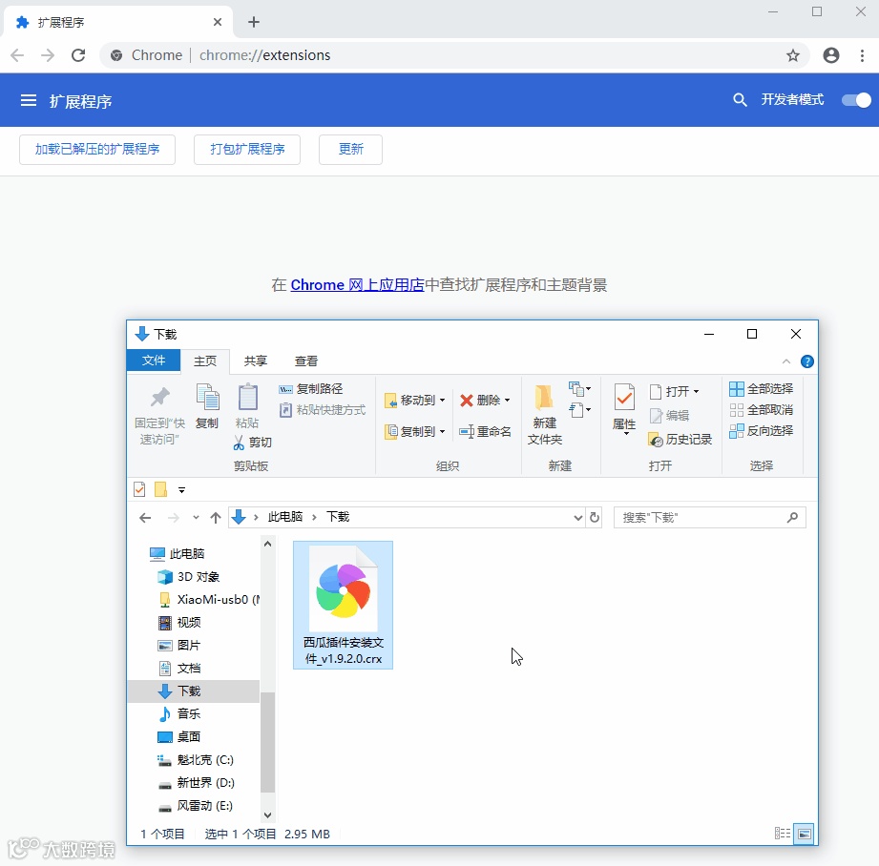
Task: Open Customize Quick Access Toolbar dropdown
Action: (x=181, y=490)
